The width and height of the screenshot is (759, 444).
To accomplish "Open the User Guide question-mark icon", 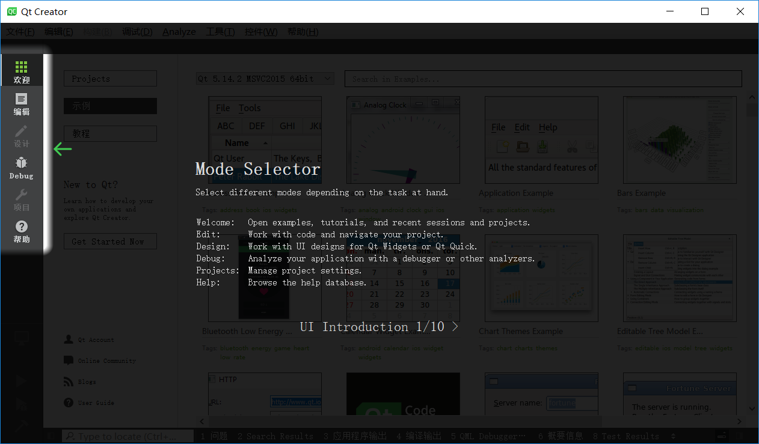I will (x=68, y=403).
